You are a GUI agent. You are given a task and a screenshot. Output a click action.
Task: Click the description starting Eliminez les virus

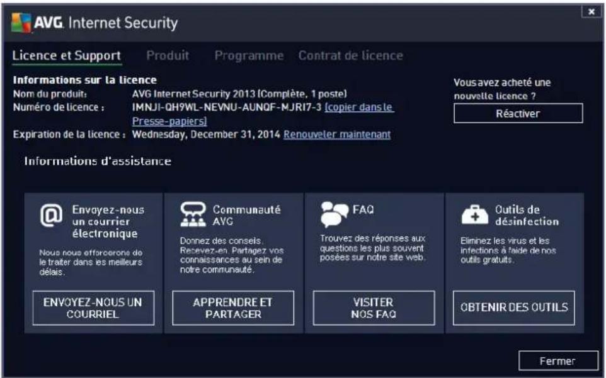508,250
